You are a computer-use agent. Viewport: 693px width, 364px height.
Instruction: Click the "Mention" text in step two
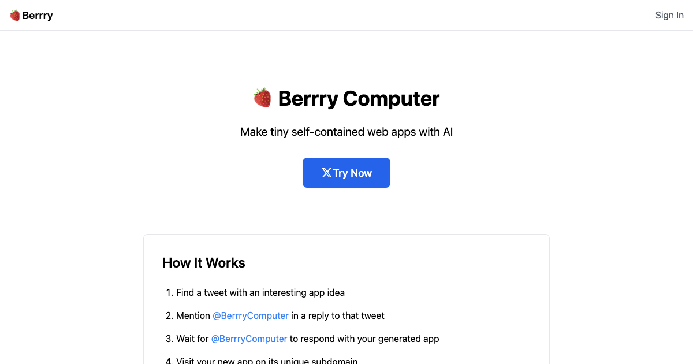coord(193,315)
